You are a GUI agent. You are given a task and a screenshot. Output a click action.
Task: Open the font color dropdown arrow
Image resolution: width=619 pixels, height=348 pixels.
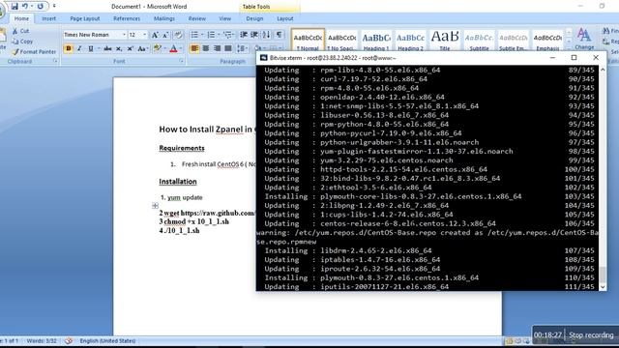pos(181,48)
